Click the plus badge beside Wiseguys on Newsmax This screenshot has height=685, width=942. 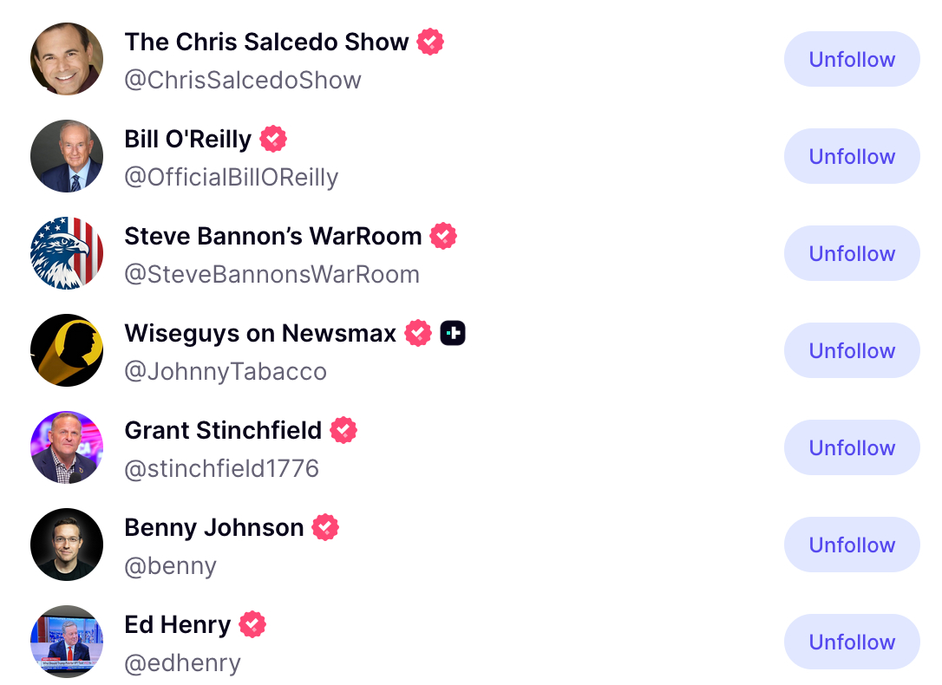[453, 333]
